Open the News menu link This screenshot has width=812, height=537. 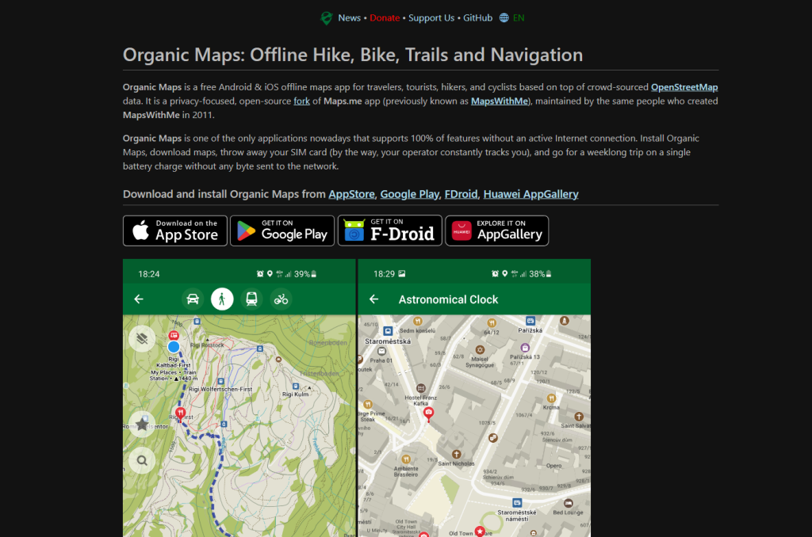pyautogui.click(x=349, y=17)
